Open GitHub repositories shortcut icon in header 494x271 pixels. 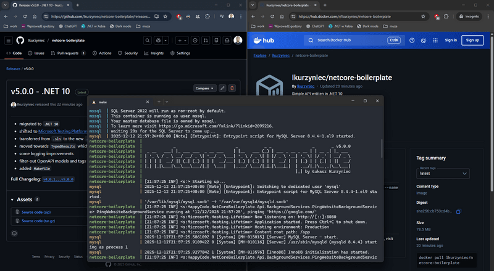(217, 40)
